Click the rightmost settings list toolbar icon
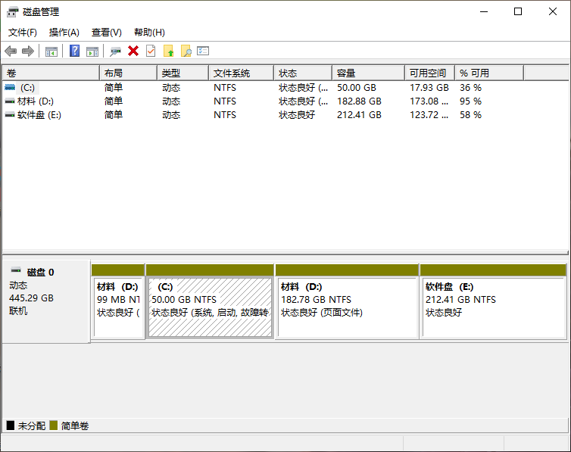 203,51
